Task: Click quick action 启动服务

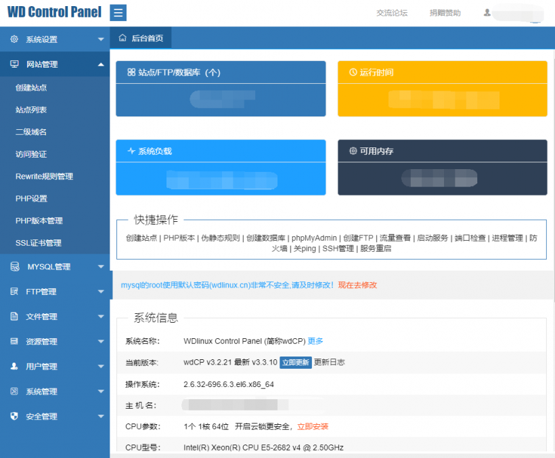Action: [x=432, y=238]
